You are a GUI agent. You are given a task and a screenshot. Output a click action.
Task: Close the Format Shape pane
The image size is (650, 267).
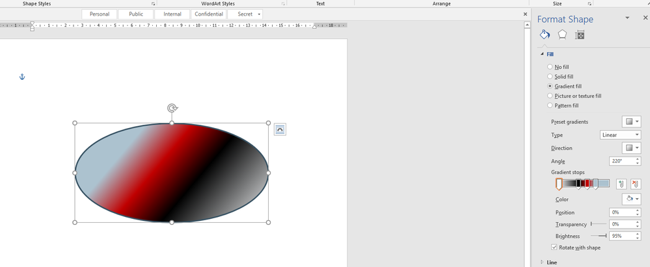click(645, 18)
